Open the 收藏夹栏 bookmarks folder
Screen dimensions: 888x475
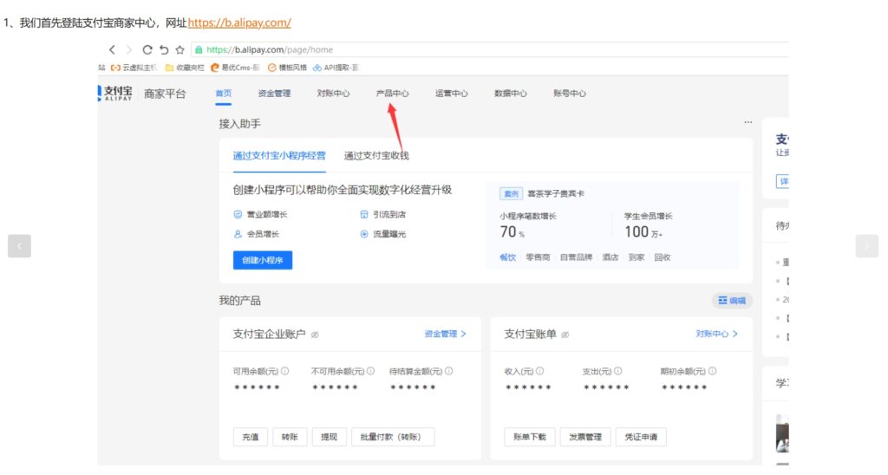pyautogui.click(x=185, y=68)
